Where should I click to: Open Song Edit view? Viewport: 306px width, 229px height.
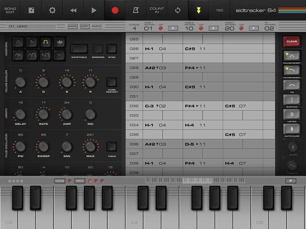tap(10, 10)
